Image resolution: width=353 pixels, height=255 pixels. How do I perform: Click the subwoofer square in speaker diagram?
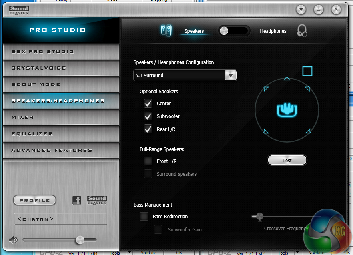click(x=307, y=71)
